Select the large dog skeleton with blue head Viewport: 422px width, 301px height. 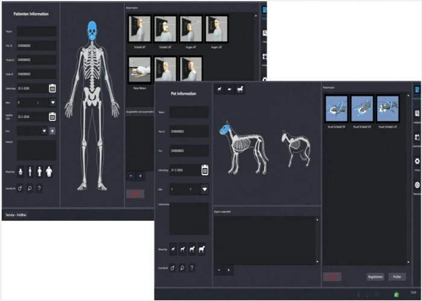[x=244, y=148]
